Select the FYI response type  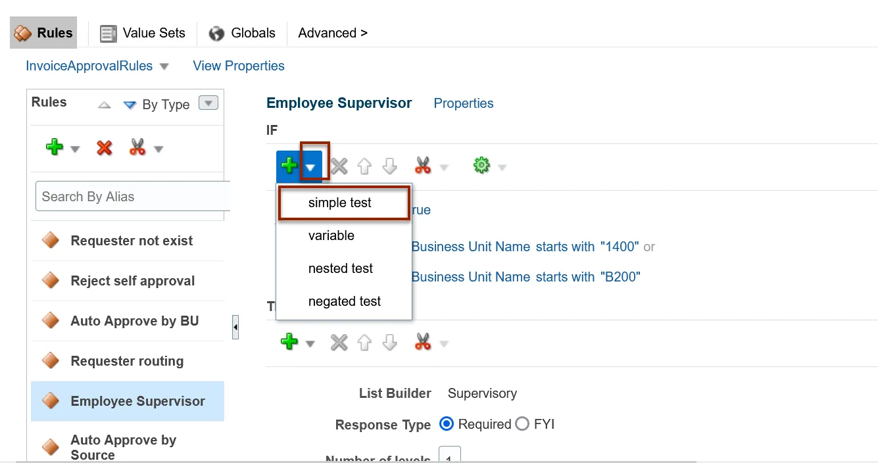[523, 424]
